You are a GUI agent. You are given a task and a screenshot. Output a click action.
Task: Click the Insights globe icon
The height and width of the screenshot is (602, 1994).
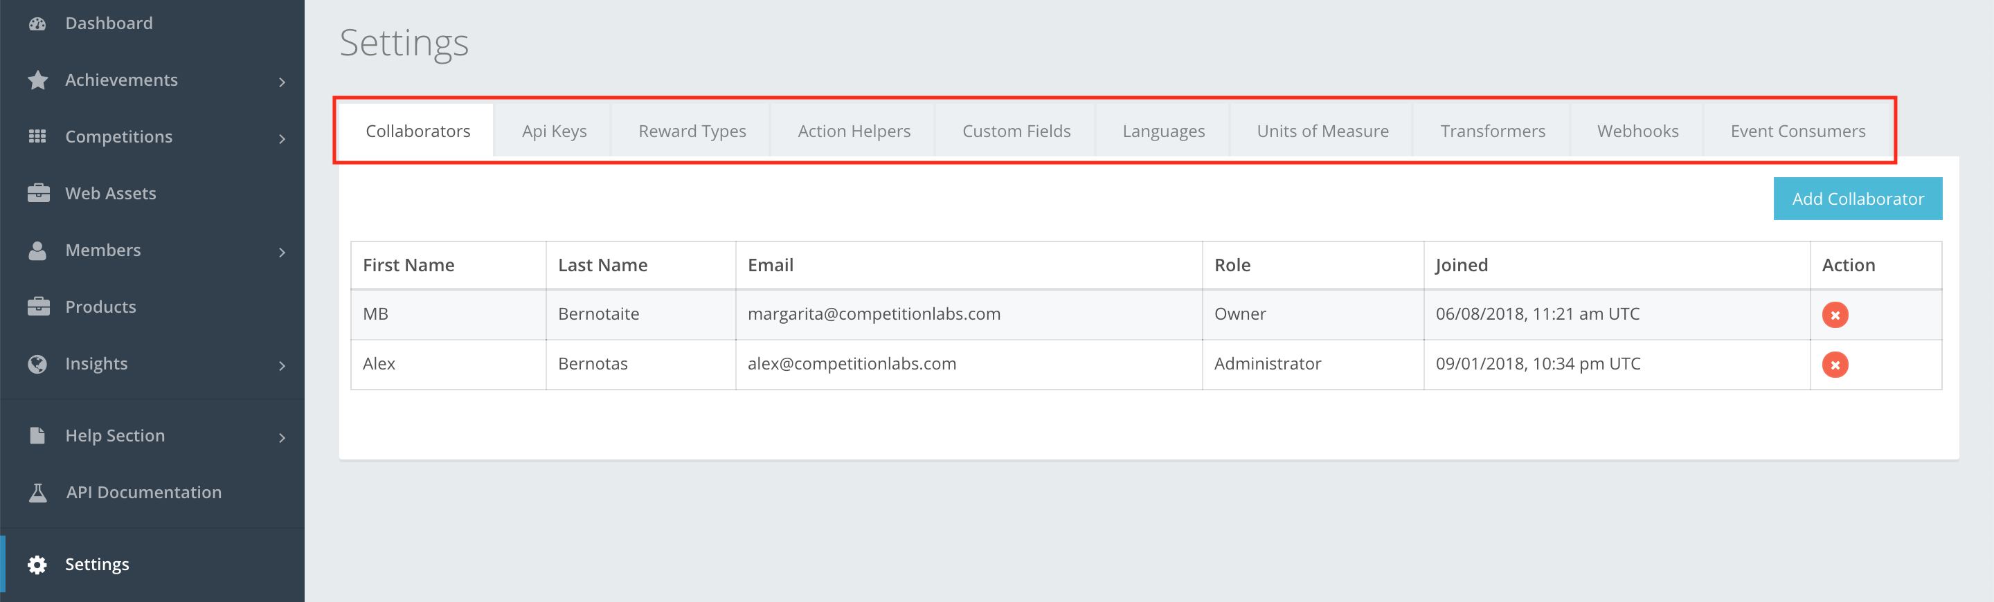click(x=37, y=364)
